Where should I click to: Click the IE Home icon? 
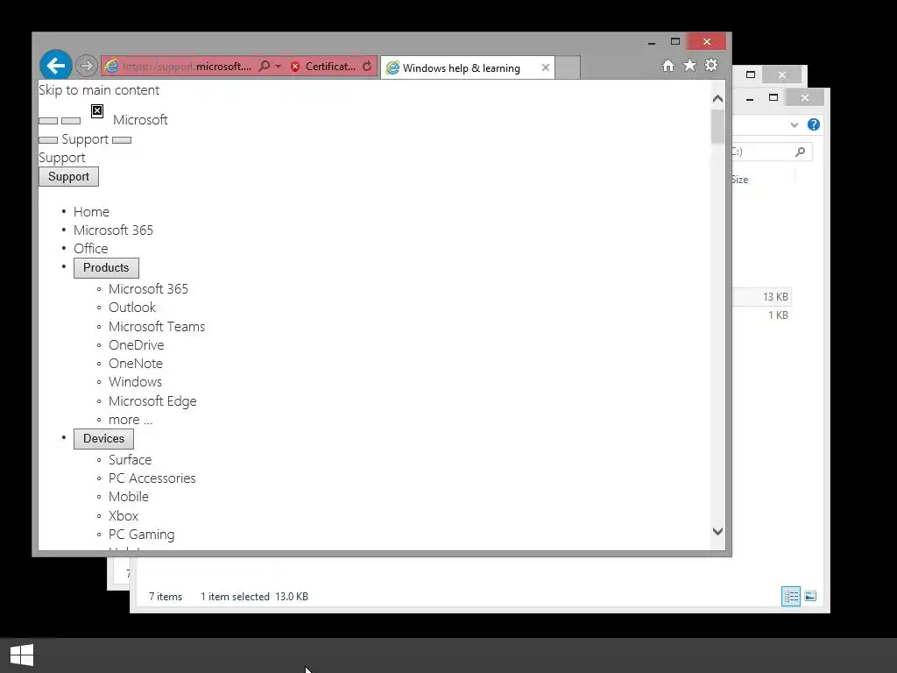click(x=668, y=65)
